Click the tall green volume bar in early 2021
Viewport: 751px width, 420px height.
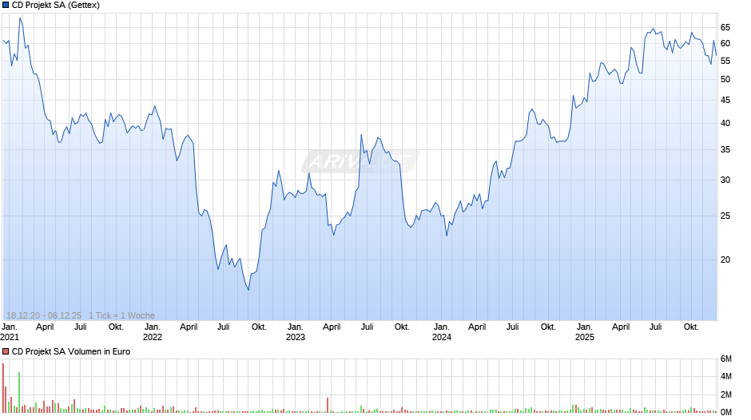click(19, 392)
